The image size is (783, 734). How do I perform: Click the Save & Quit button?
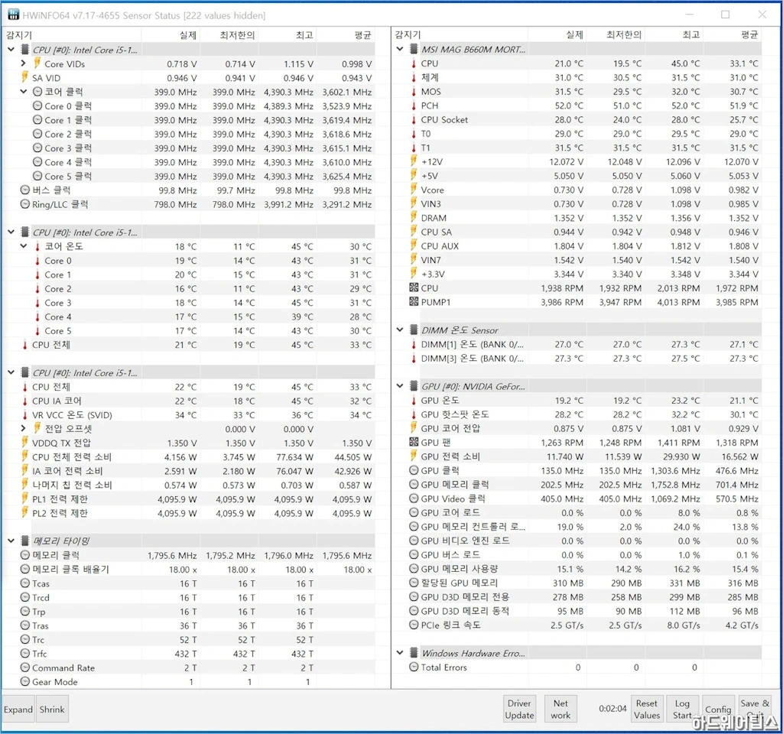(755, 709)
